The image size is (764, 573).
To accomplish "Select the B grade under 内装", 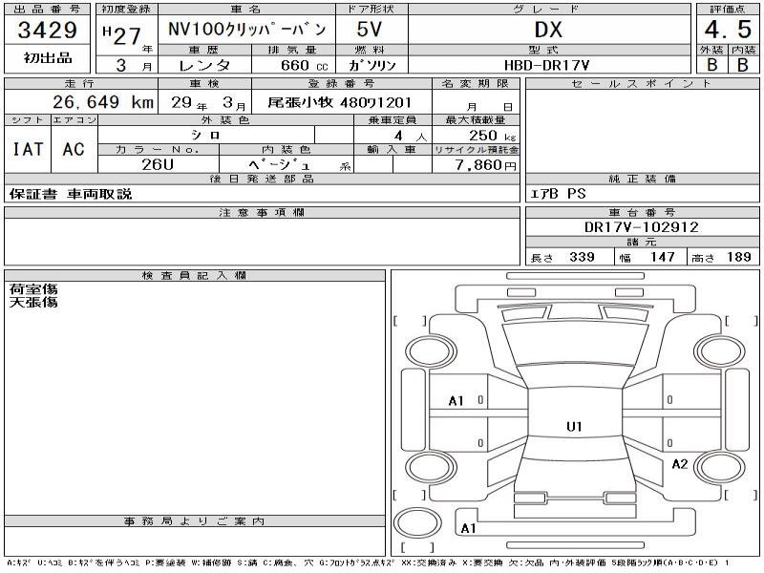I will (x=743, y=64).
